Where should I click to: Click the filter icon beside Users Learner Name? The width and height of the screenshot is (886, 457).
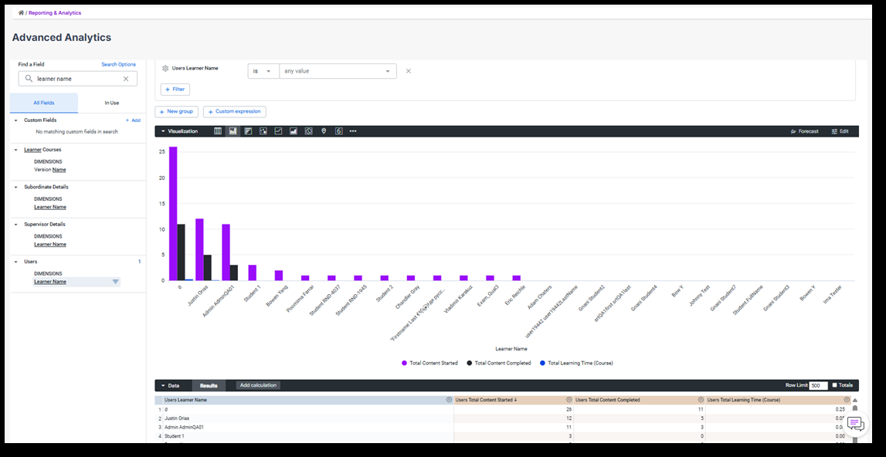coord(115,281)
